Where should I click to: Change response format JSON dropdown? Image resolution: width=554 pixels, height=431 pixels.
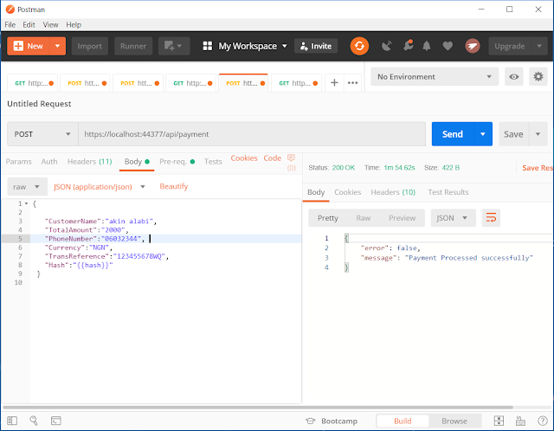[453, 218]
